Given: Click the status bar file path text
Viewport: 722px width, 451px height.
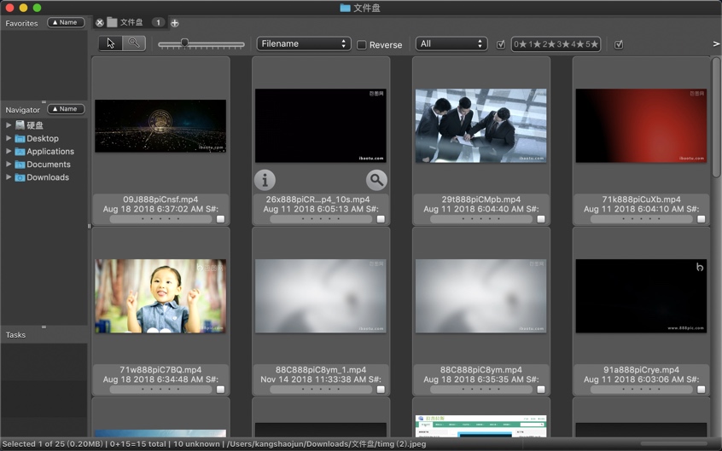Looking at the screenshot, I should click(327, 444).
